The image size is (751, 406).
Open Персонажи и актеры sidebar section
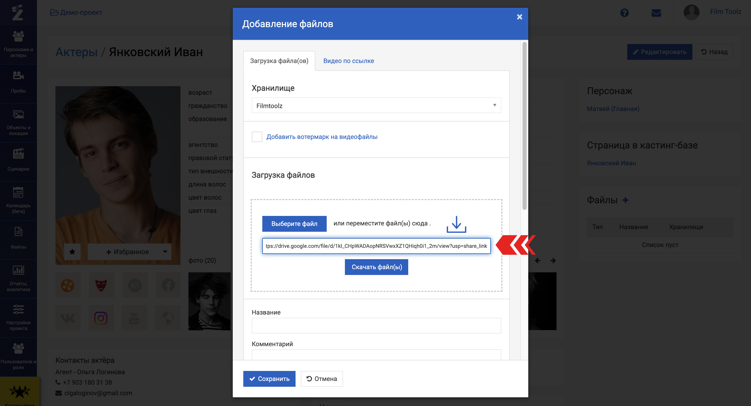click(x=18, y=44)
